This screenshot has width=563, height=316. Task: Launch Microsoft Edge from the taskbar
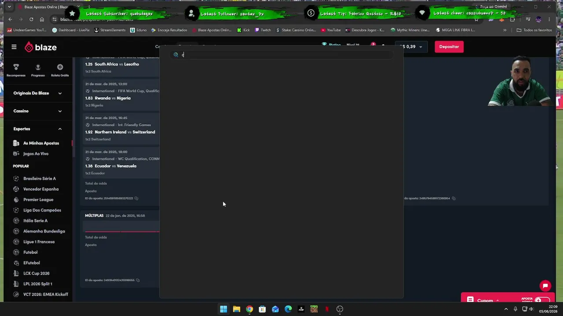288,309
